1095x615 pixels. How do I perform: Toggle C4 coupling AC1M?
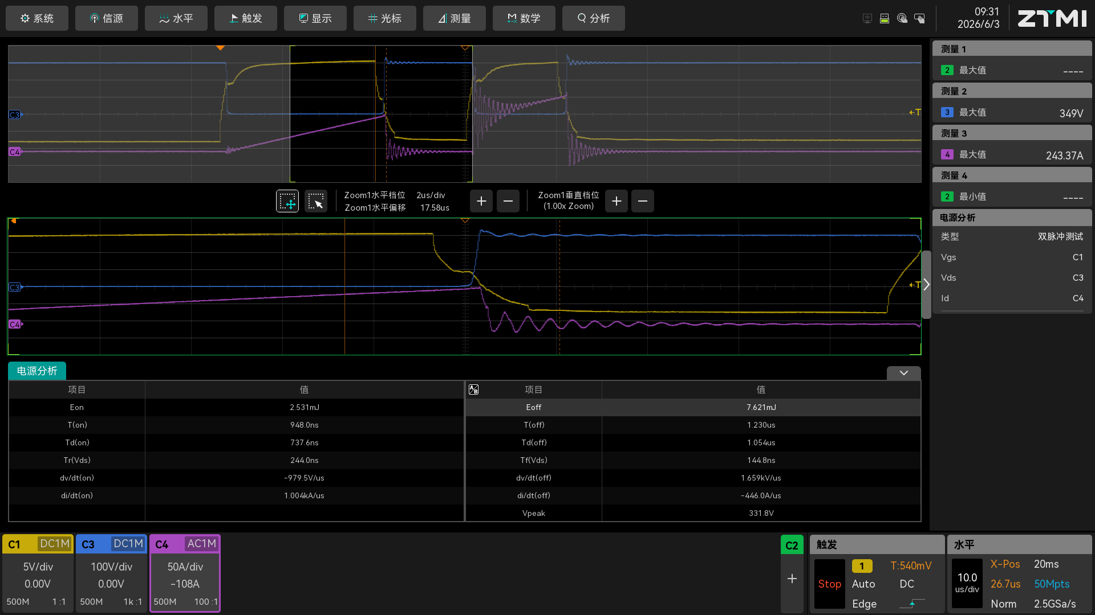[202, 544]
